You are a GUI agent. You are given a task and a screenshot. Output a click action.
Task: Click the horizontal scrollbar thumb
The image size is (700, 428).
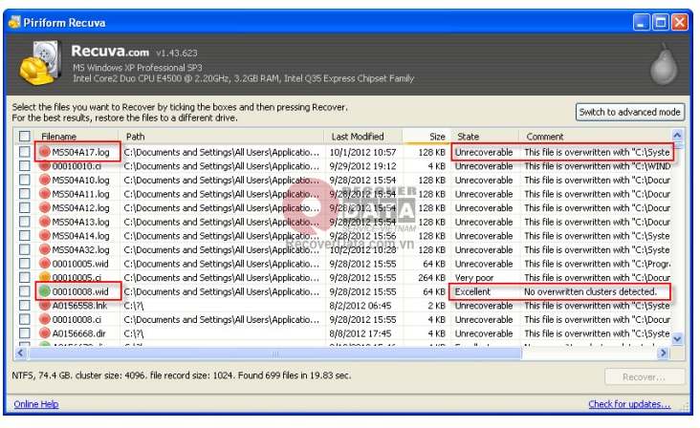point(274,353)
